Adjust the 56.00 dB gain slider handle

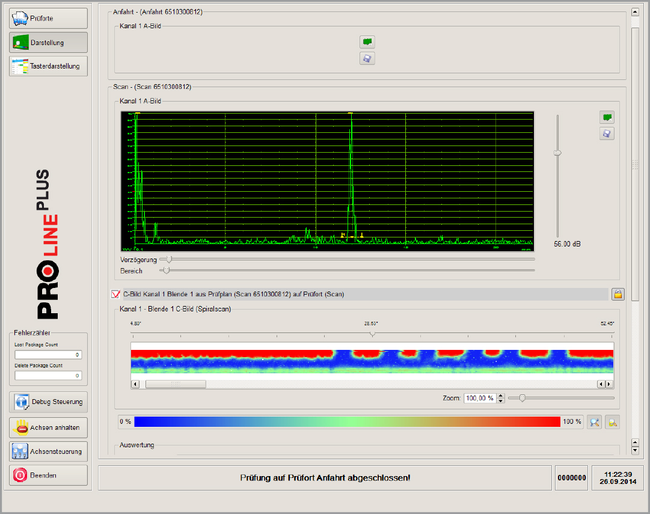point(557,153)
